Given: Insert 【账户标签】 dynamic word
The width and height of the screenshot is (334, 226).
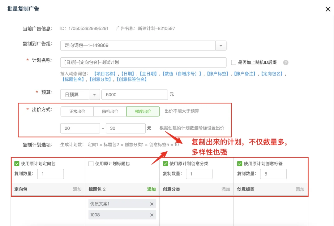Looking at the screenshot, I should pos(218,74).
